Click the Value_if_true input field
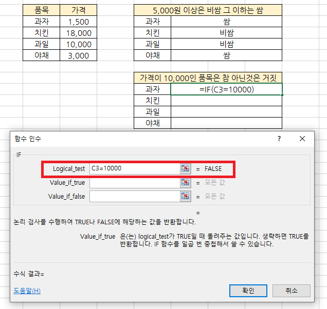The height and width of the screenshot is (309, 327). pyautogui.click(x=135, y=183)
